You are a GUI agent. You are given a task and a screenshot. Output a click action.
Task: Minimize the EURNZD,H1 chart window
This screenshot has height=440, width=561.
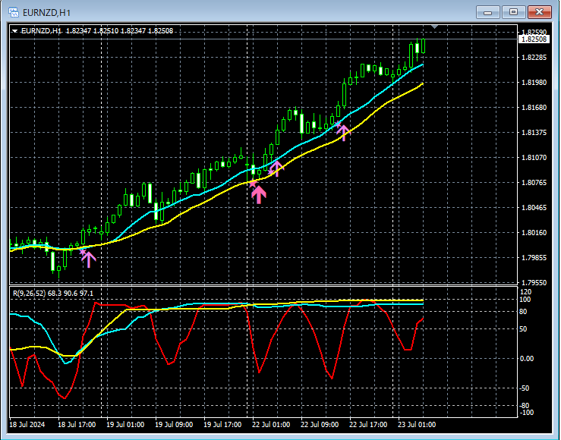point(487,12)
